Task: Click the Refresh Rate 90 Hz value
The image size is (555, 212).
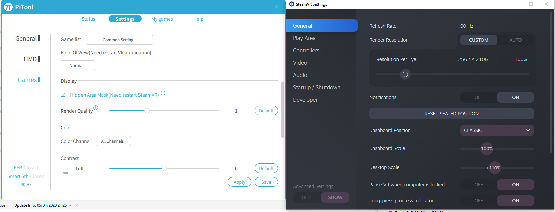Action: [467, 26]
